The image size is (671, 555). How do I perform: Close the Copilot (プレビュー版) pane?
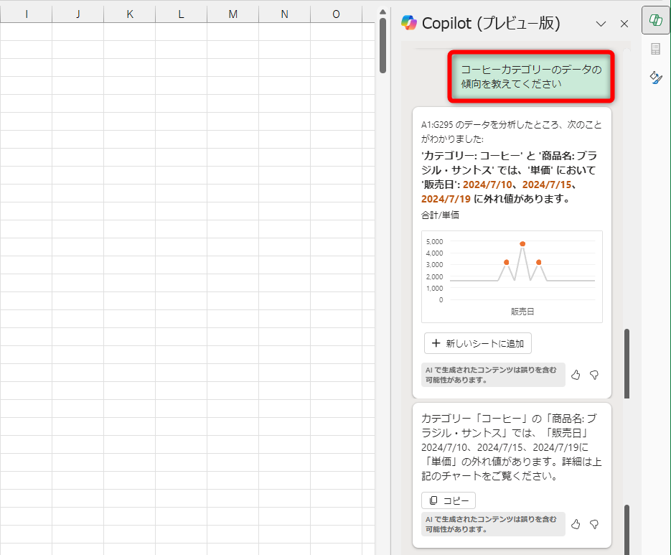(x=623, y=23)
